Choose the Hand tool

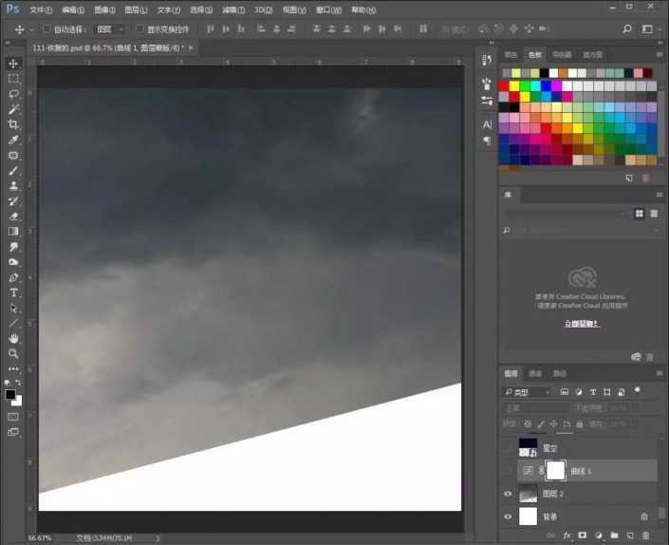click(x=13, y=338)
